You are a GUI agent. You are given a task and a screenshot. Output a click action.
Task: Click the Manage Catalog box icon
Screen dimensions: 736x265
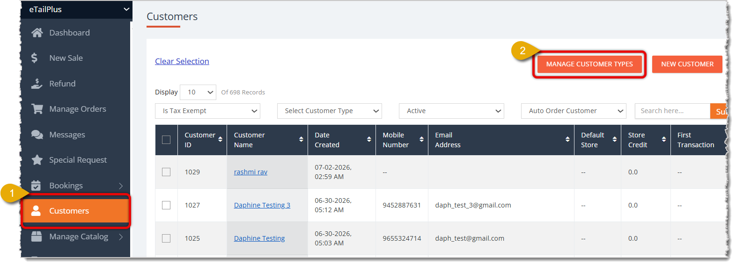click(37, 236)
